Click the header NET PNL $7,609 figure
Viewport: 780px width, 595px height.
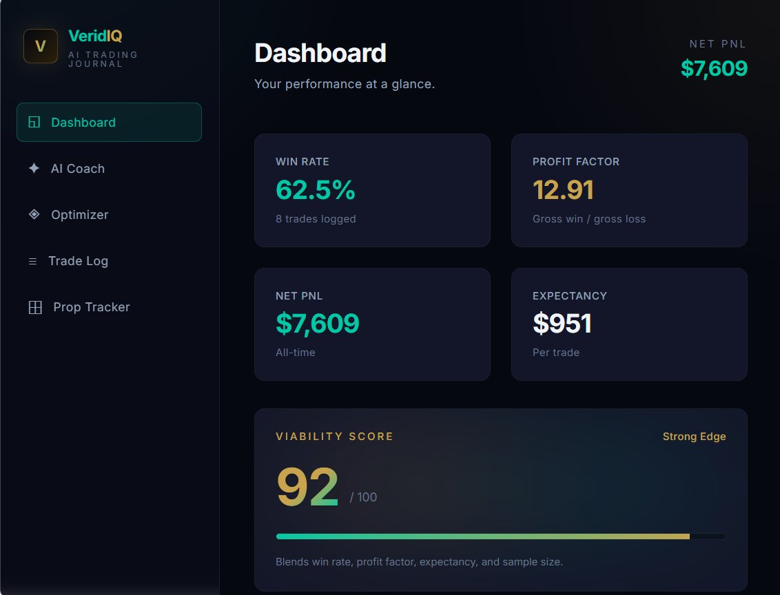pyautogui.click(x=714, y=68)
